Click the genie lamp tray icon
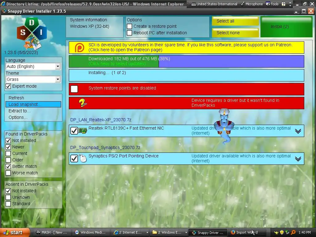 click(x=276, y=233)
